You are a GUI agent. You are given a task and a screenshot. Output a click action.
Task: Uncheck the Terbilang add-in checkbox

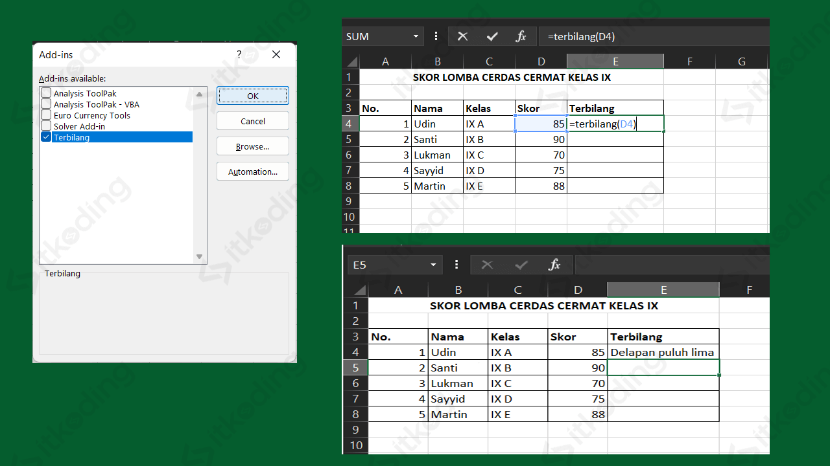click(46, 137)
